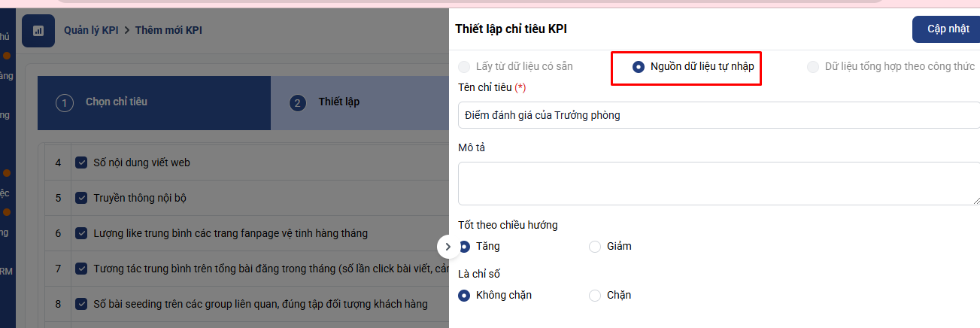Toggle 'Lượng like trung bình' fanpage checkbox
980x328 pixels.
click(x=82, y=233)
